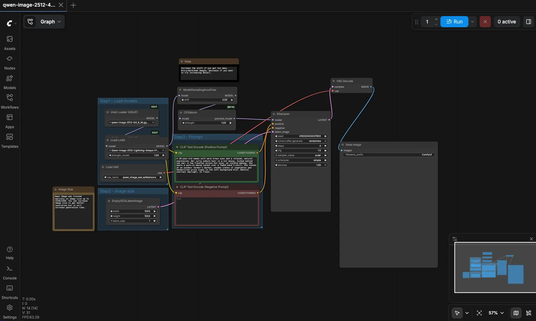Open the 57% zoom level dropdown
Screen dimensions: 536x321
click(x=496, y=313)
